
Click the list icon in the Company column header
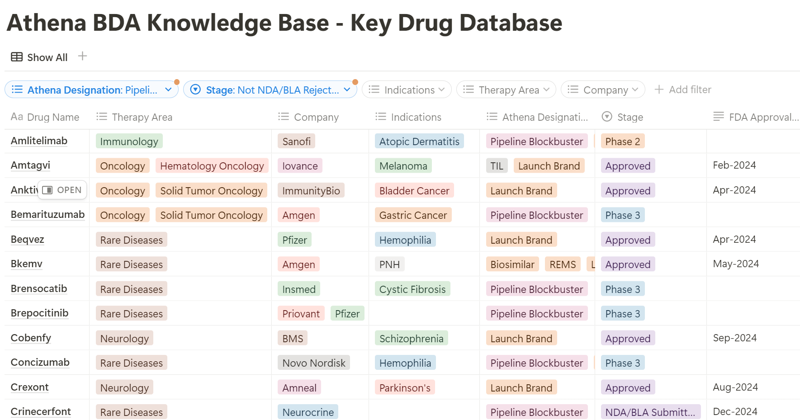283,117
